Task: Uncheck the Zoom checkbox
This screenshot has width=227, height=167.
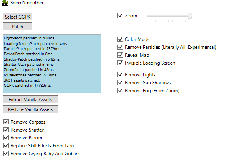Action: pyautogui.click(x=120, y=16)
